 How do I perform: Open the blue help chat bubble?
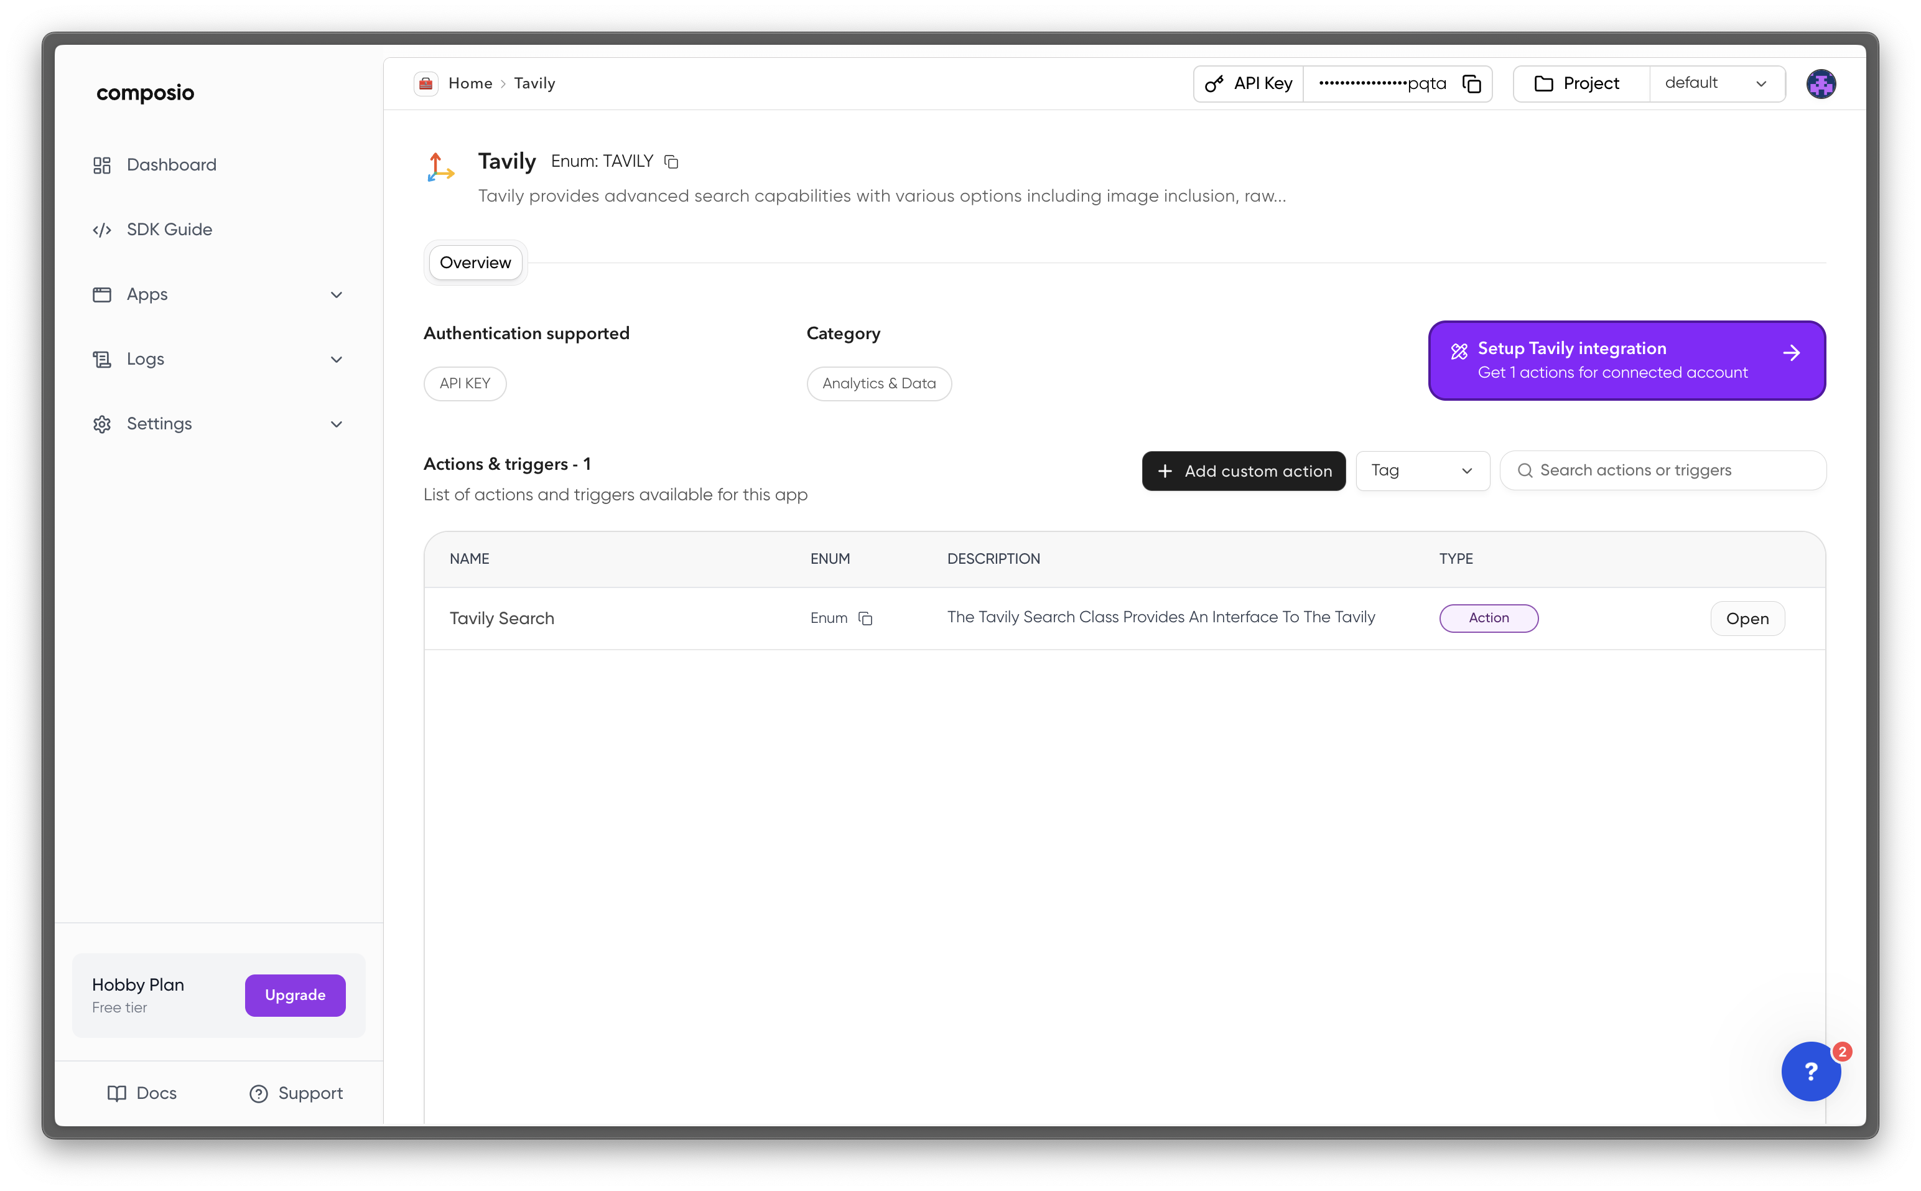1810,1072
